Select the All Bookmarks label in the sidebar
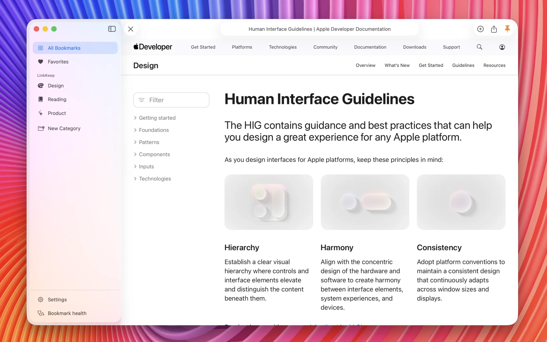The image size is (547, 342). click(x=64, y=48)
